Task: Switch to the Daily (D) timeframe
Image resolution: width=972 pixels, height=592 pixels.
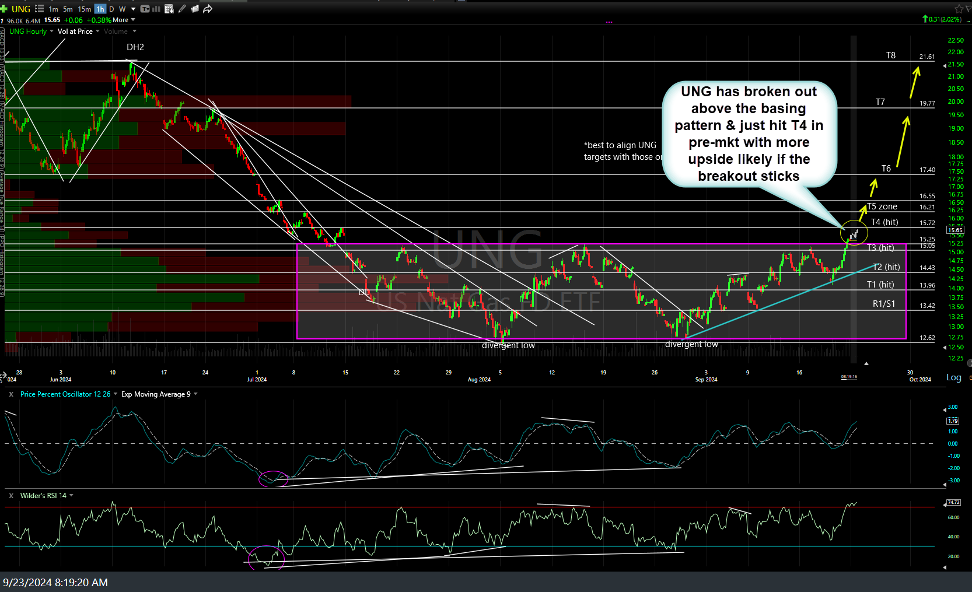Action: tap(111, 9)
